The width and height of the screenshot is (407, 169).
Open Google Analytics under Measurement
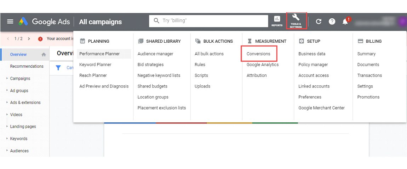click(x=263, y=65)
